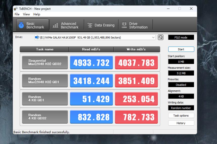Open Task options
The image size is (217, 144).
(181, 116)
